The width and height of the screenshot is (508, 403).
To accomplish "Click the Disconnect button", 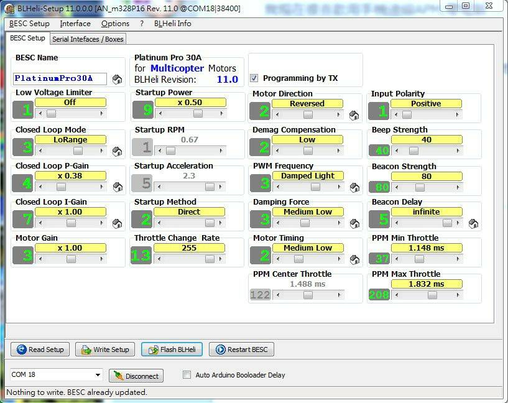I will point(136,376).
